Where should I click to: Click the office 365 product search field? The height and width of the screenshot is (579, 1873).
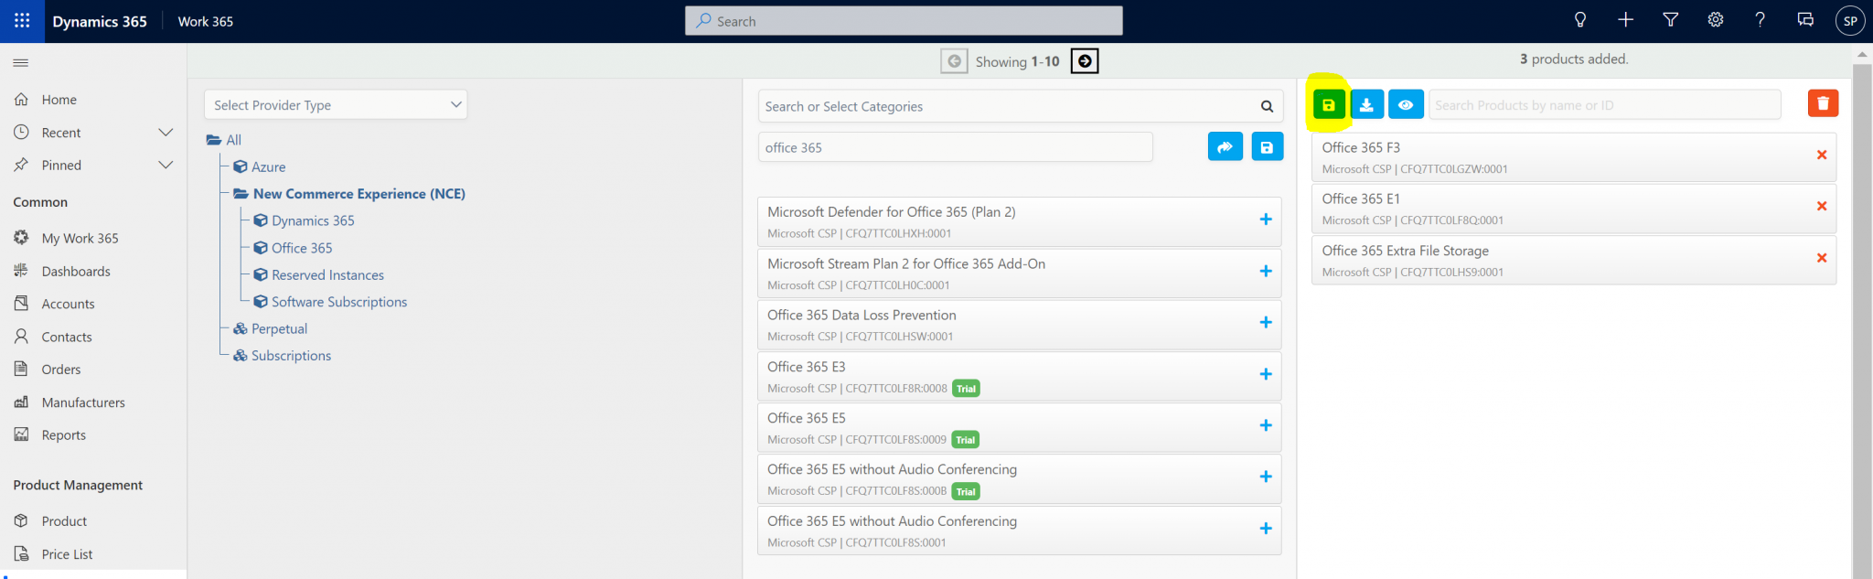point(955,147)
